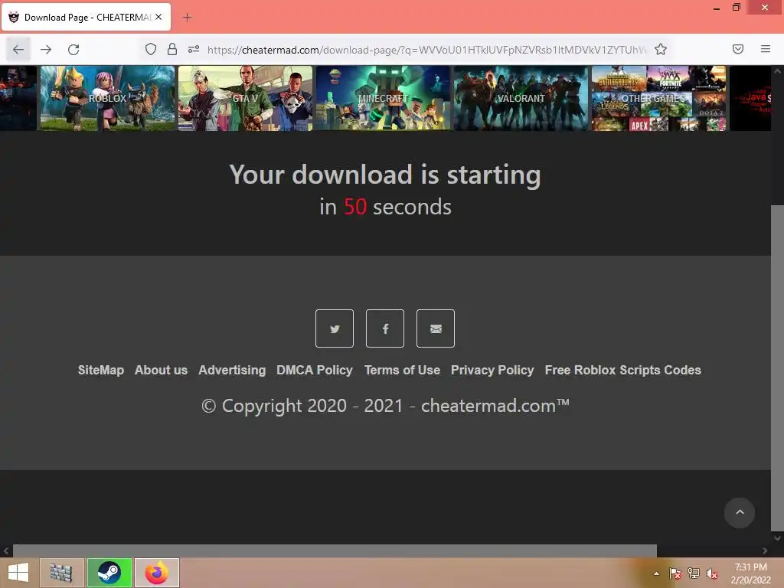Click the scrollbar up arrow
This screenshot has width=784, height=588.
(x=777, y=71)
